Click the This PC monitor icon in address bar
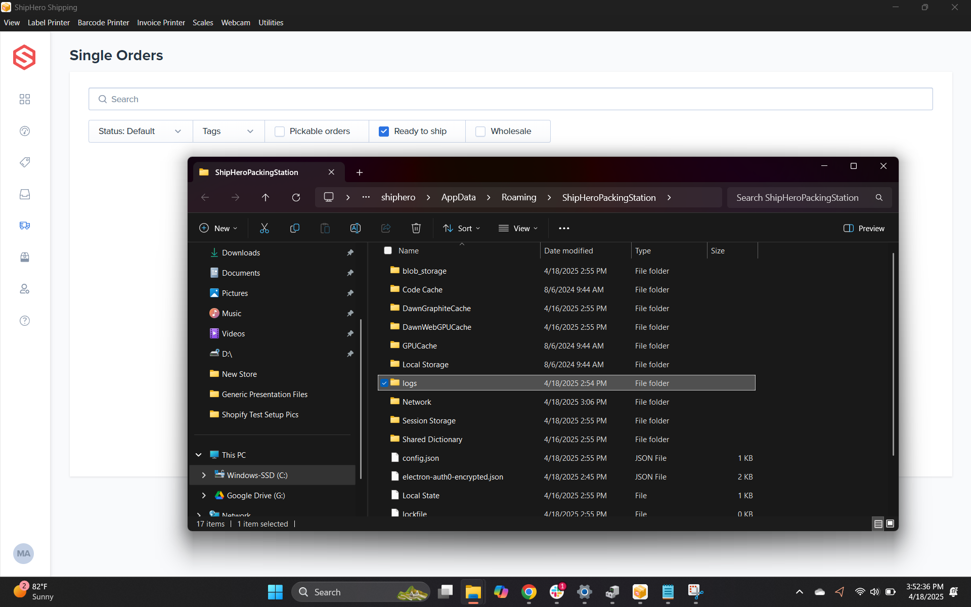The height and width of the screenshot is (607, 971). point(329,197)
